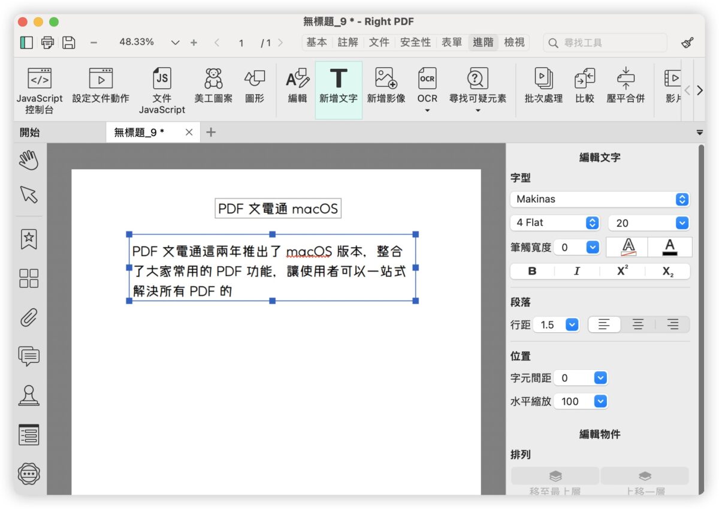
Task: Select the 編輯 edit tool
Action: [x=297, y=85]
